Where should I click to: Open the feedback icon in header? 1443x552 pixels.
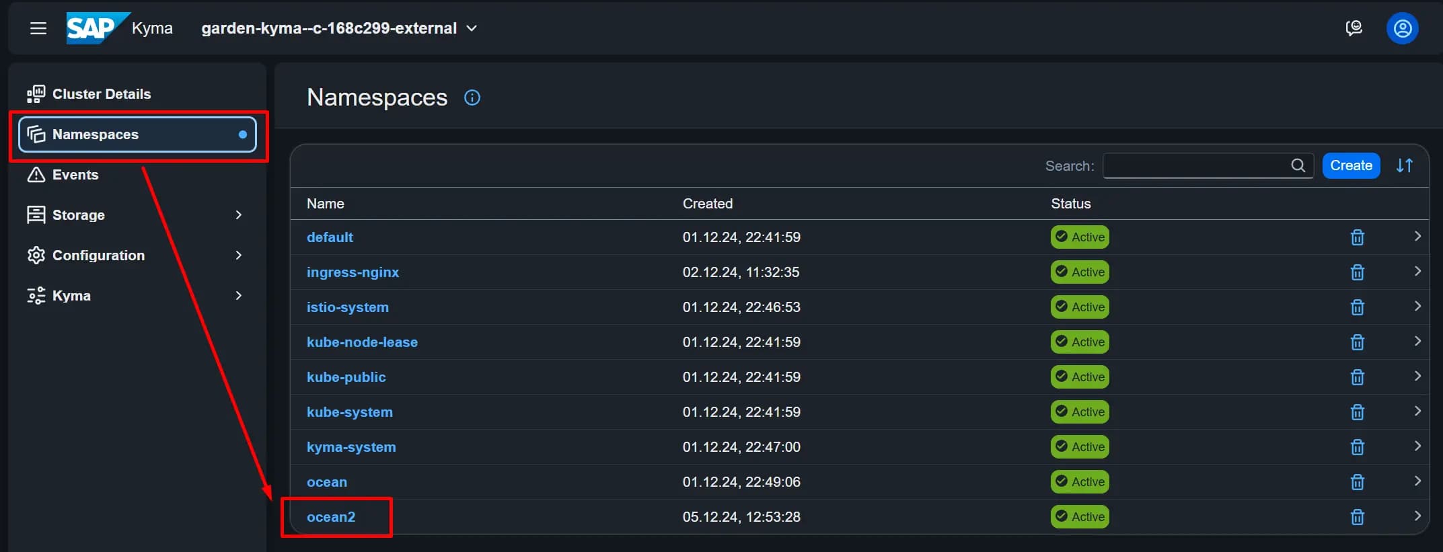pos(1354,28)
